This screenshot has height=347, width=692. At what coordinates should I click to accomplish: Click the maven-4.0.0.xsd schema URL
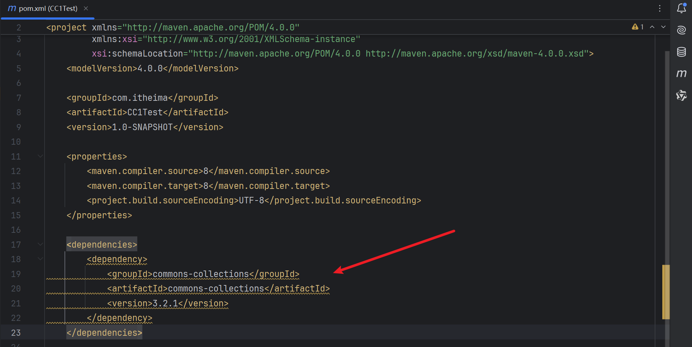475,54
